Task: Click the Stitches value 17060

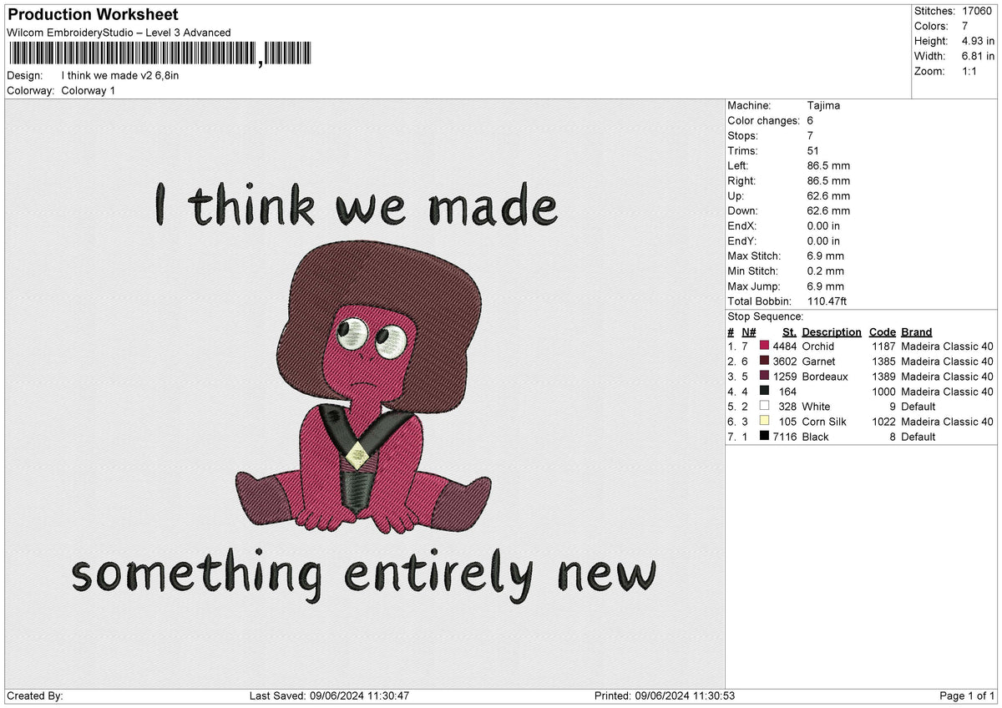Action: point(976,11)
